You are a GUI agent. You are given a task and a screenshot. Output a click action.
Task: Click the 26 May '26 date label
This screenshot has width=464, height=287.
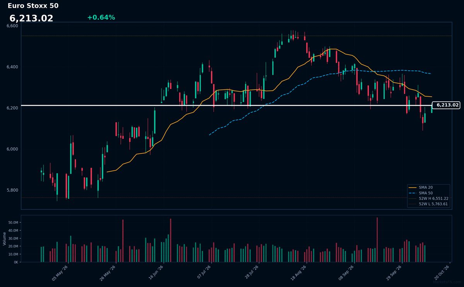click(x=108, y=273)
